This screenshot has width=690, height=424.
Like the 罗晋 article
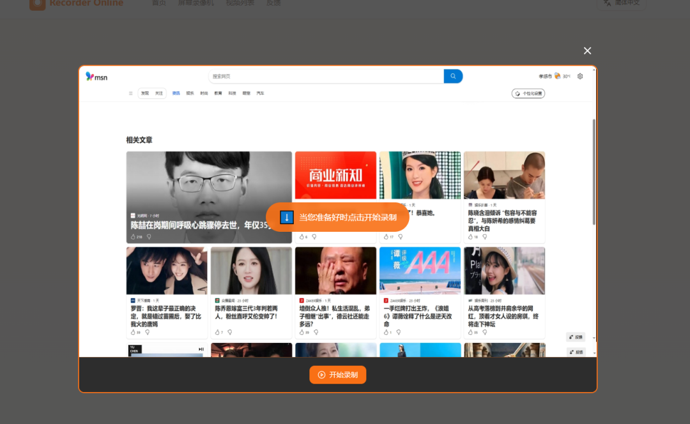coord(134,333)
